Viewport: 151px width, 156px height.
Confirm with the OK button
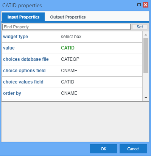coord(103,149)
